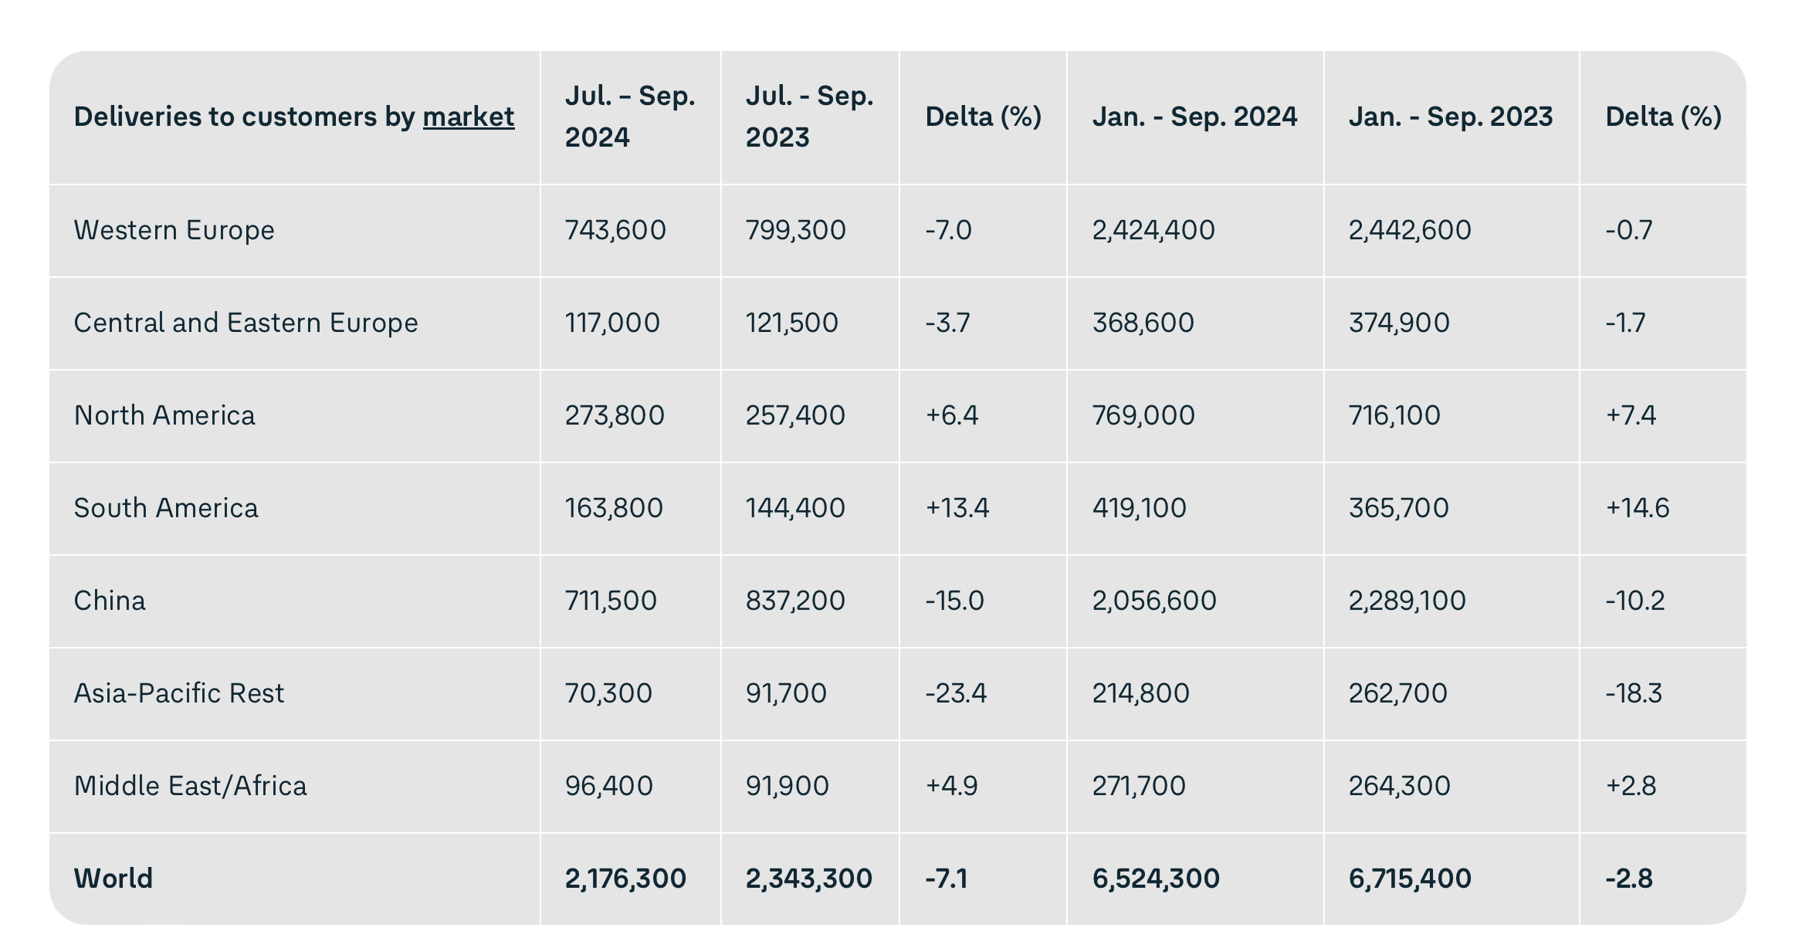Select the "Jan. - Sep. 2023" column header
Image resolution: width=1802 pixels, height=948 pixels.
1451,117
